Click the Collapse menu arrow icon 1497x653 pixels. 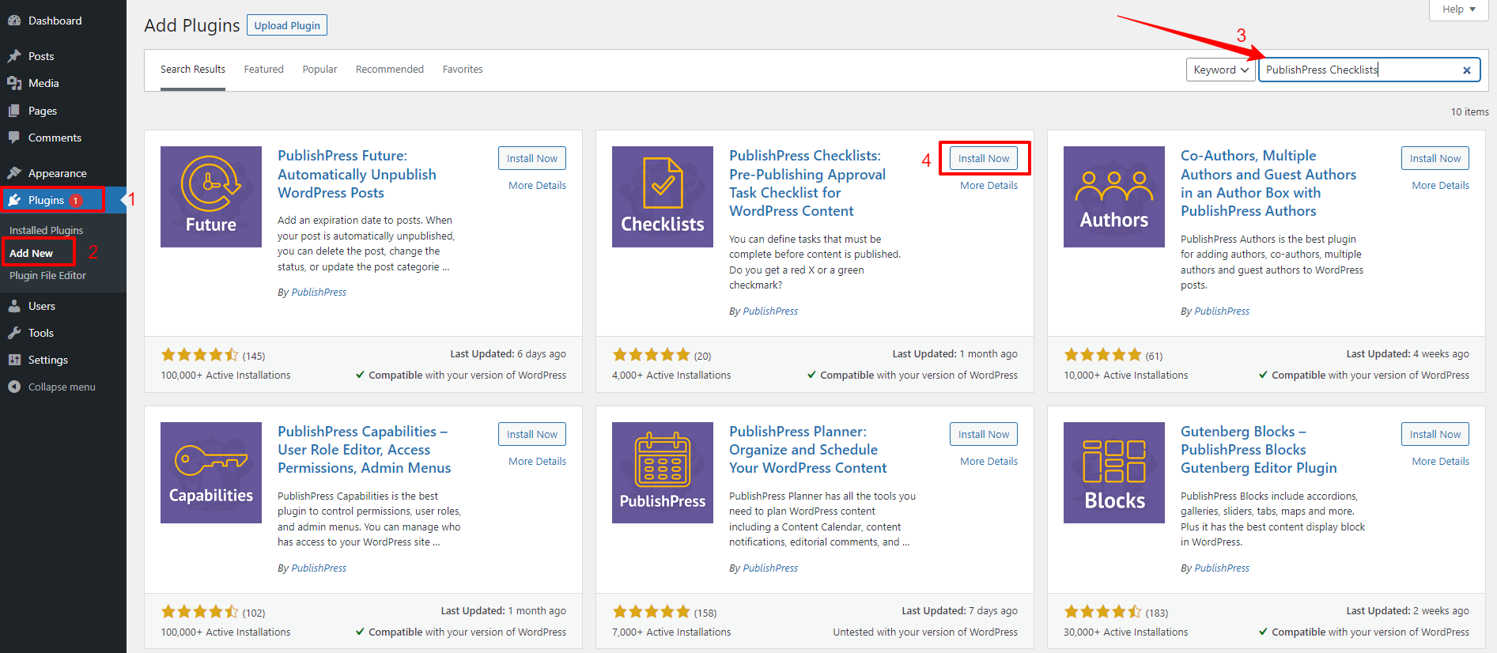[14, 387]
